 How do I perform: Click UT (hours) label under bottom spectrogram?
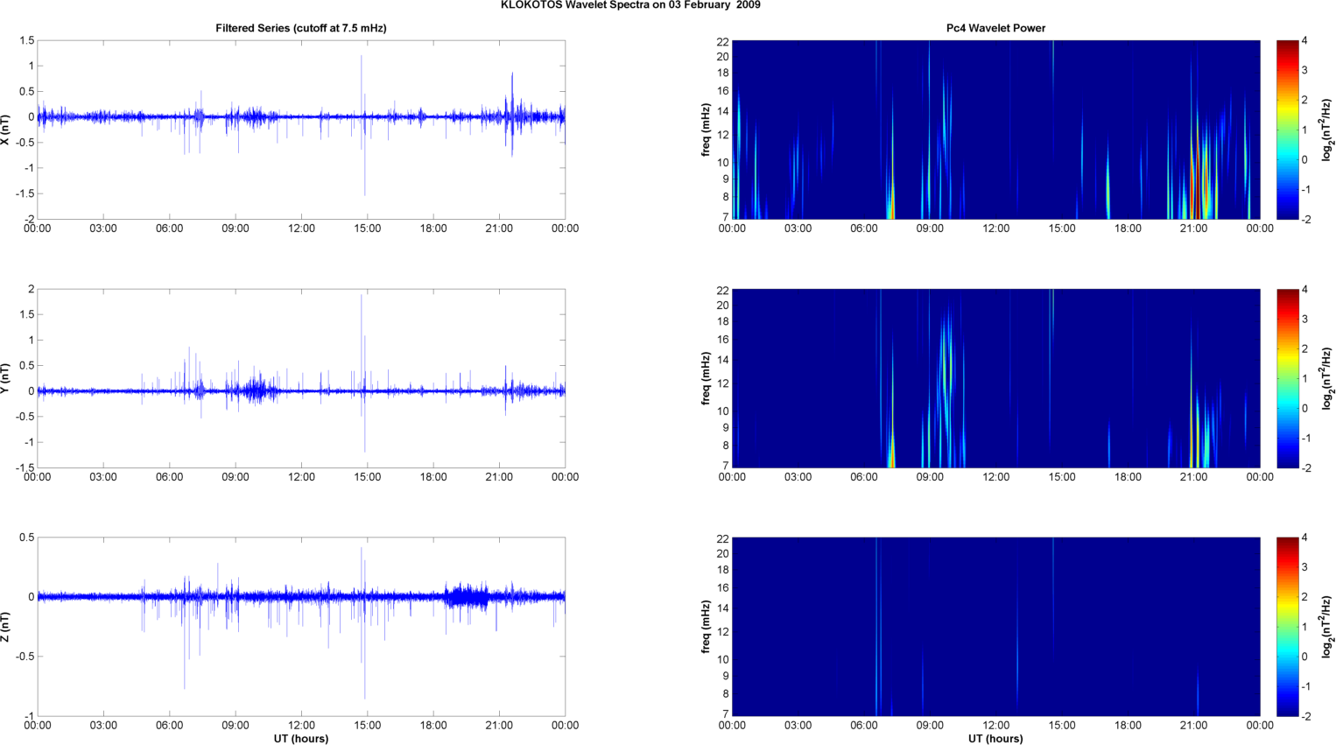tap(995, 738)
